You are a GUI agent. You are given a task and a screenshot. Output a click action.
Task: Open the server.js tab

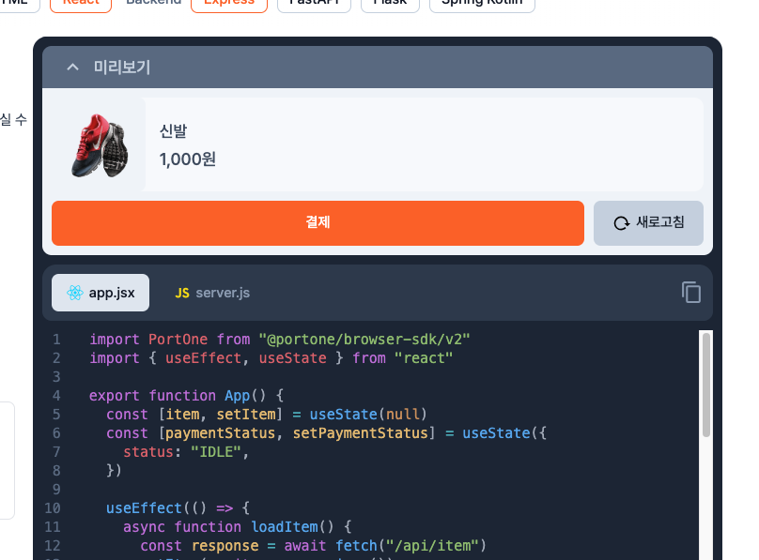coord(212,293)
